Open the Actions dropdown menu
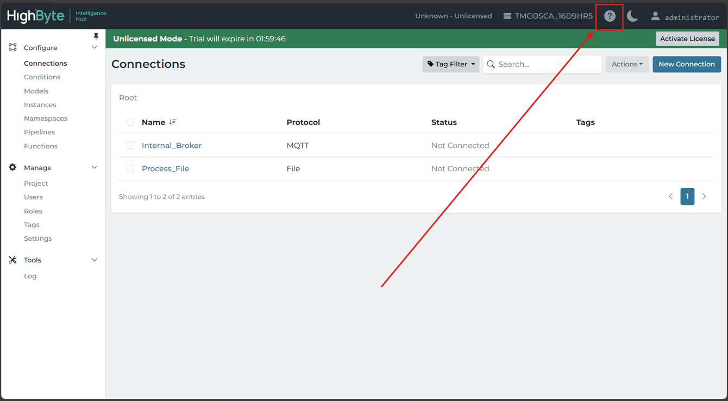This screenshot has height=401, width=728. click(x=627, y=64)
